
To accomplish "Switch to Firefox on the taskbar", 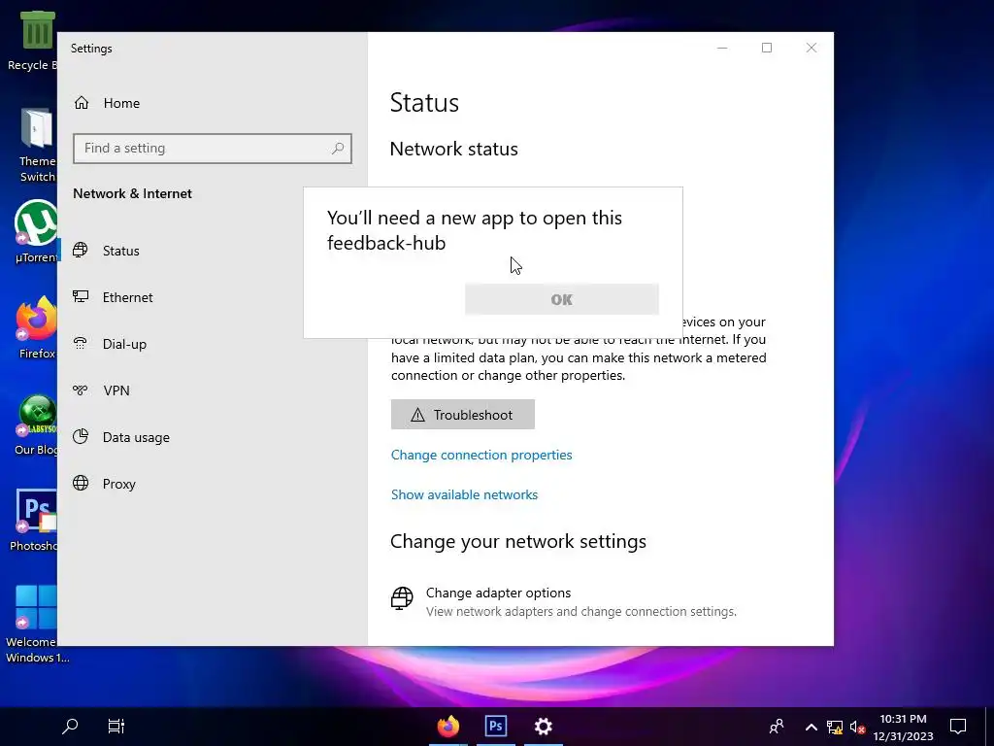I will pos(448,726).
